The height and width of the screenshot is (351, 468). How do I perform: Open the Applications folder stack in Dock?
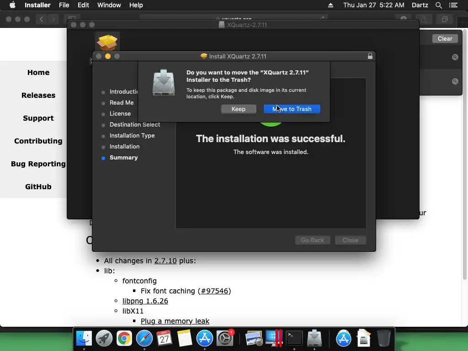point(343,339)
